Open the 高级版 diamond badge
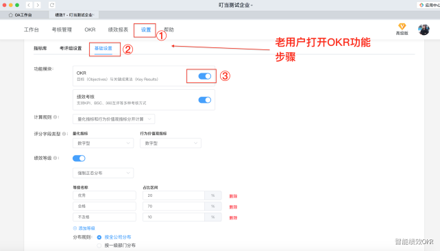This screenshot has height=251, width=440. click(402, 29)
